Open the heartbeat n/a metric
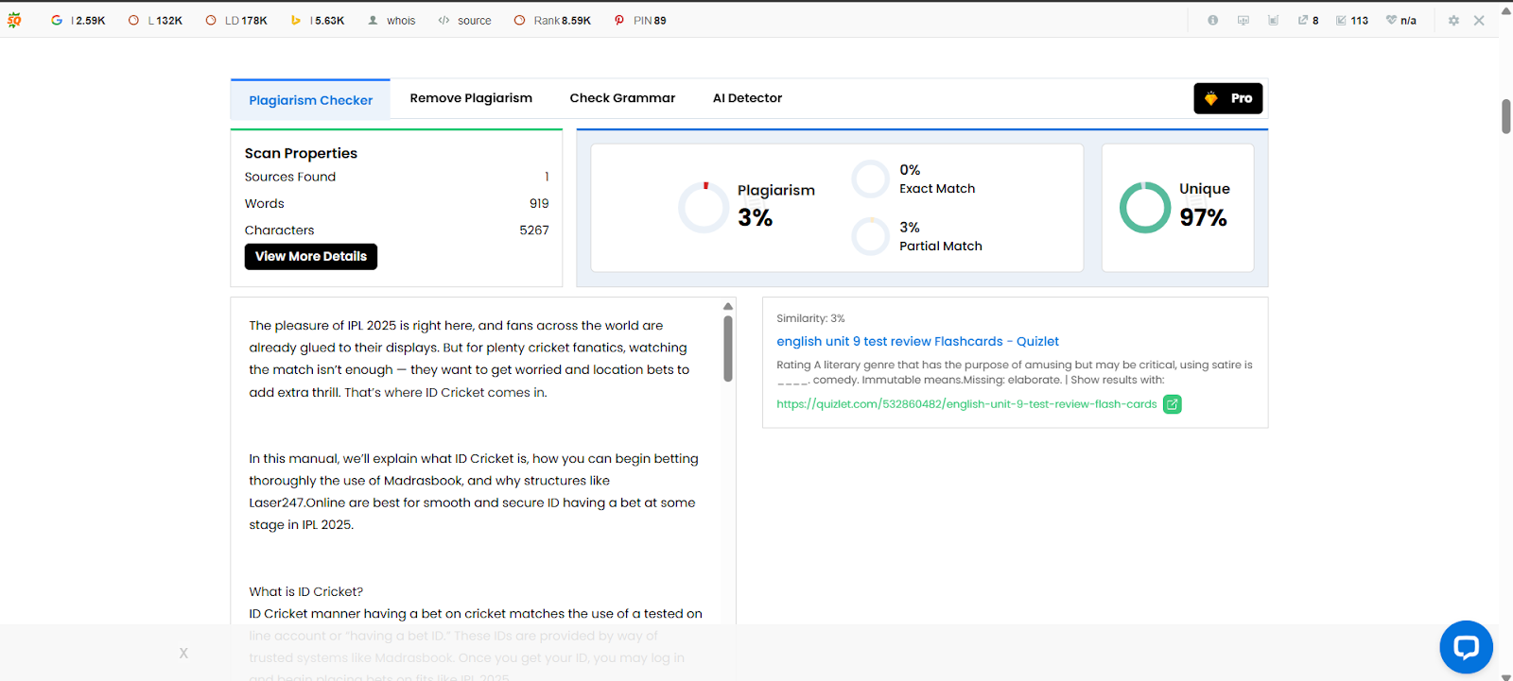 pyautogui.click(x=1401, y=20)
